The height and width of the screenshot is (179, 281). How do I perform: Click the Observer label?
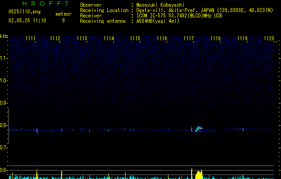coord(91,5)
